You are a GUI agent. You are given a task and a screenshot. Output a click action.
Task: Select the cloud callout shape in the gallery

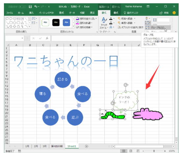[x=7, y=19]
